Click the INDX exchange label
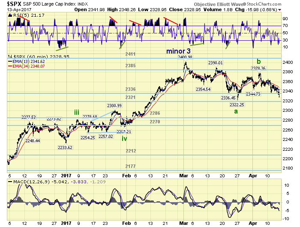The width and height of the screenshot is (300, 227). 83,4
